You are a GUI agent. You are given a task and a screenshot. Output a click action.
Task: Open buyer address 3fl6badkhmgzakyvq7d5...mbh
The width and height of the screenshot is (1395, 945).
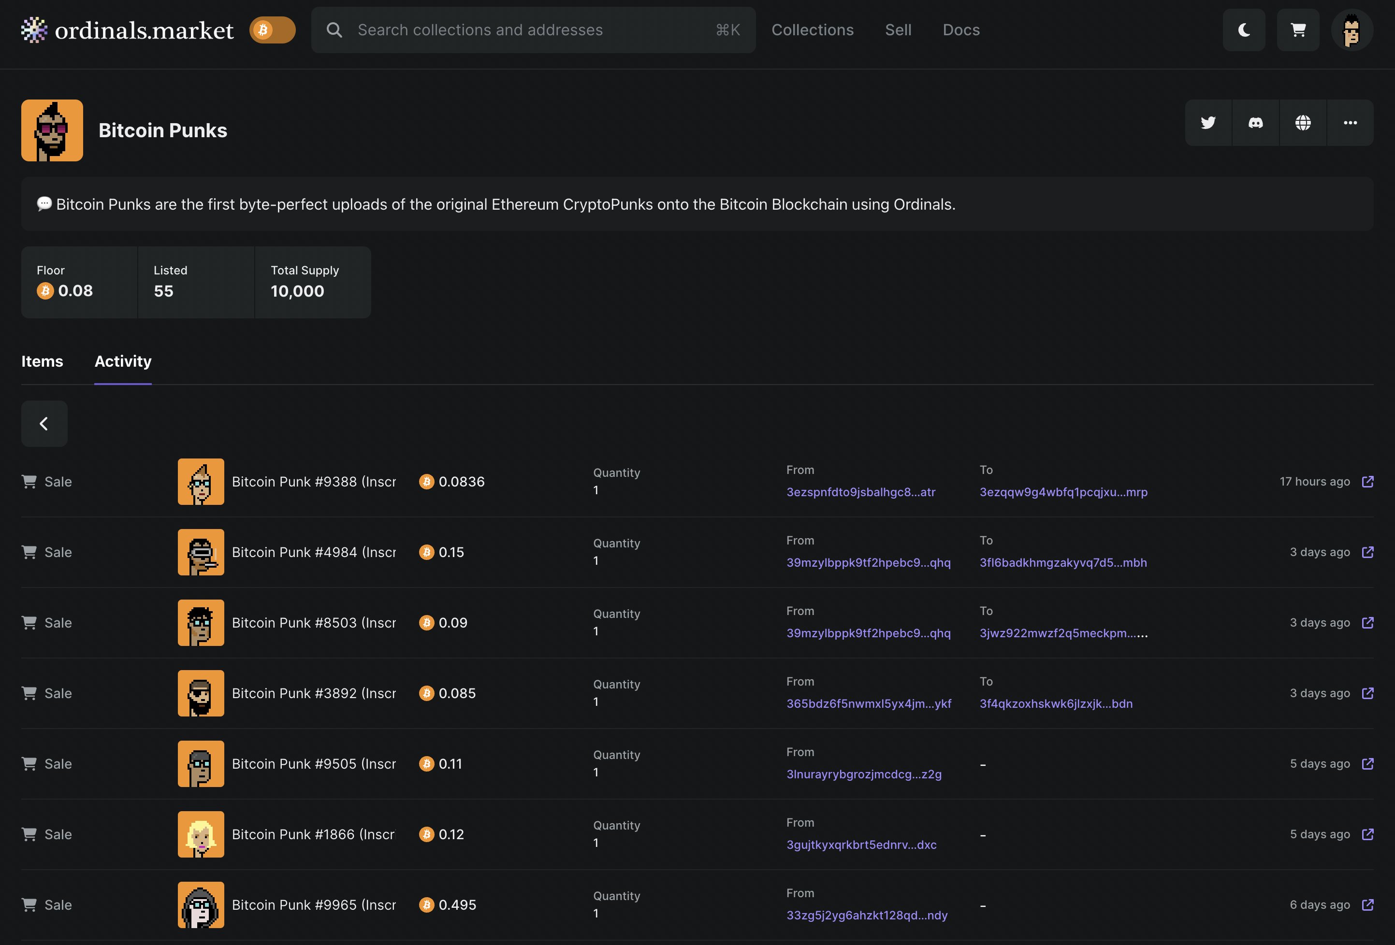pyautogui.click(x=1063, y=563)
